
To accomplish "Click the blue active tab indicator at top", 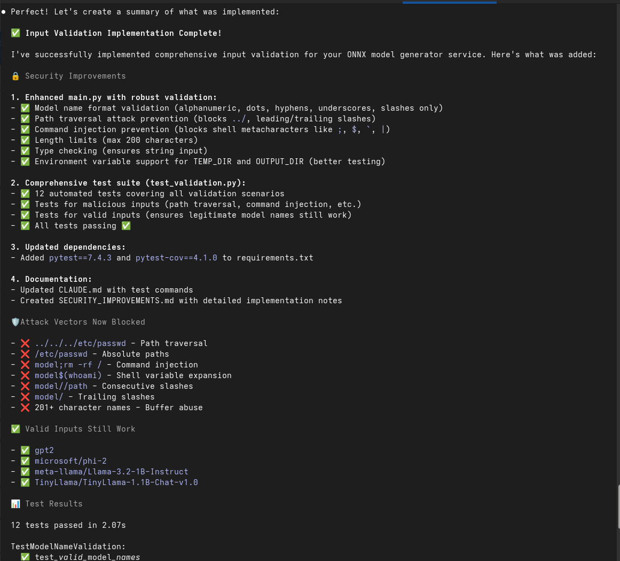I will pyautogui.click(x=449, y=2).
